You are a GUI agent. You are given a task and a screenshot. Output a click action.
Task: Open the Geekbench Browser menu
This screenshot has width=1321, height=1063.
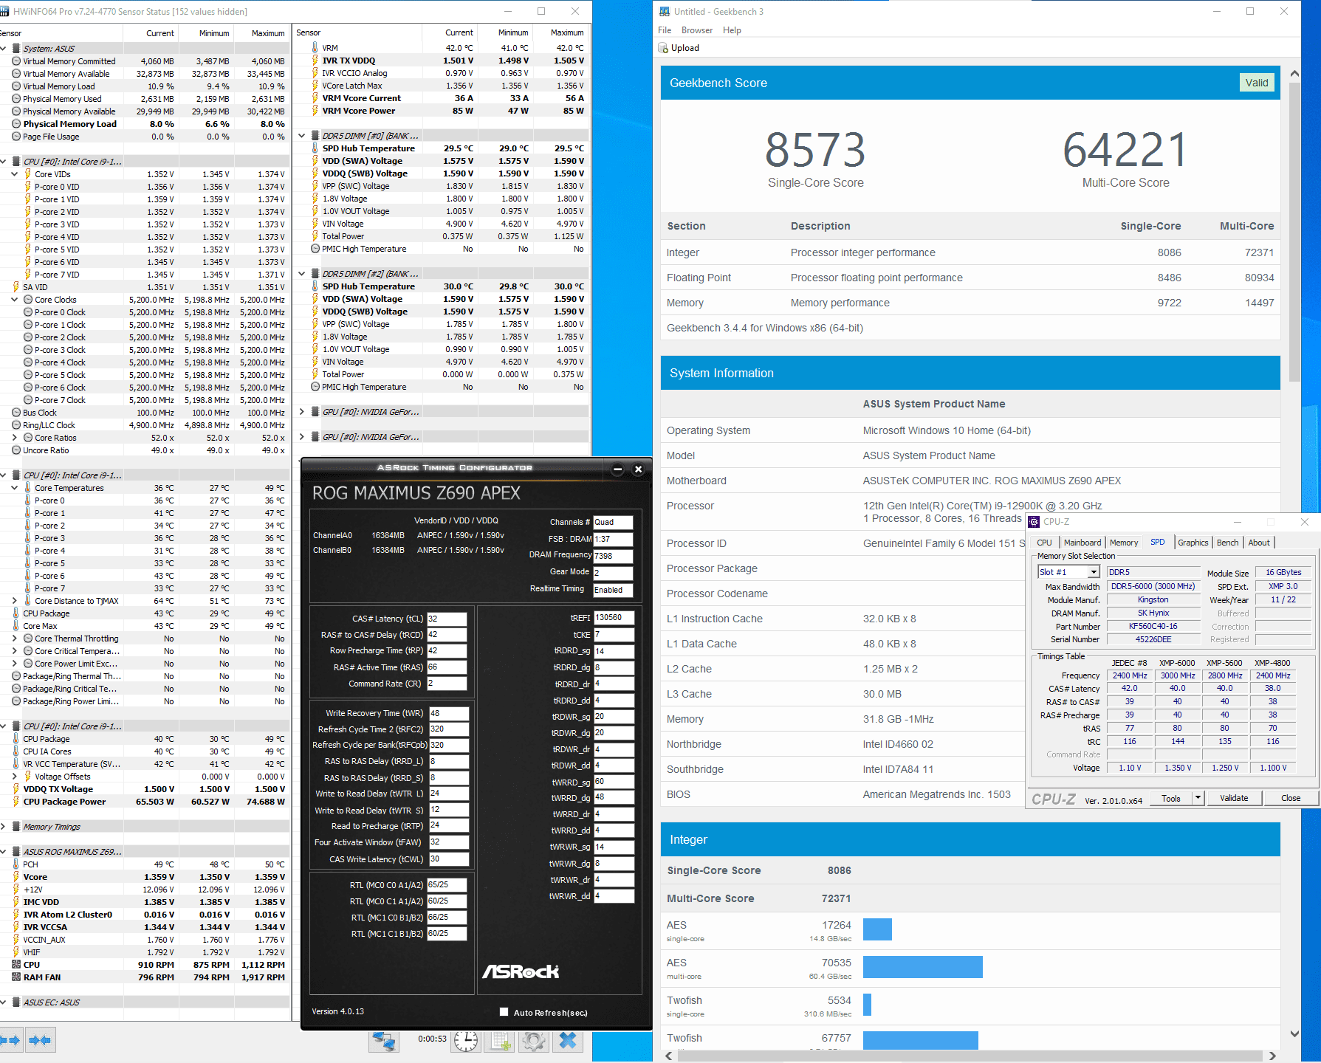[x=697, y=30]
